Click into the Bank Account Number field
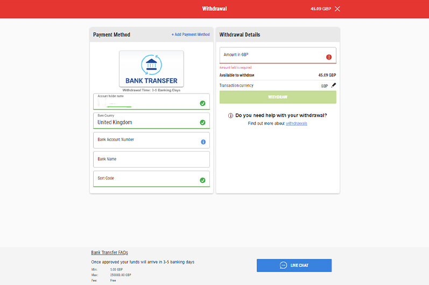The width and height of the screenshot is (429, 285). point(145,140)
